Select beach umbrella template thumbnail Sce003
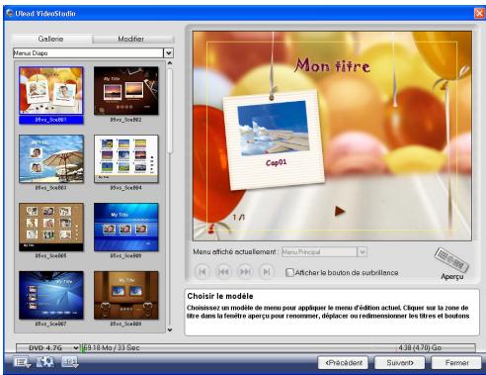The height and width of the screenshot is (375, 486). (51, 158)
